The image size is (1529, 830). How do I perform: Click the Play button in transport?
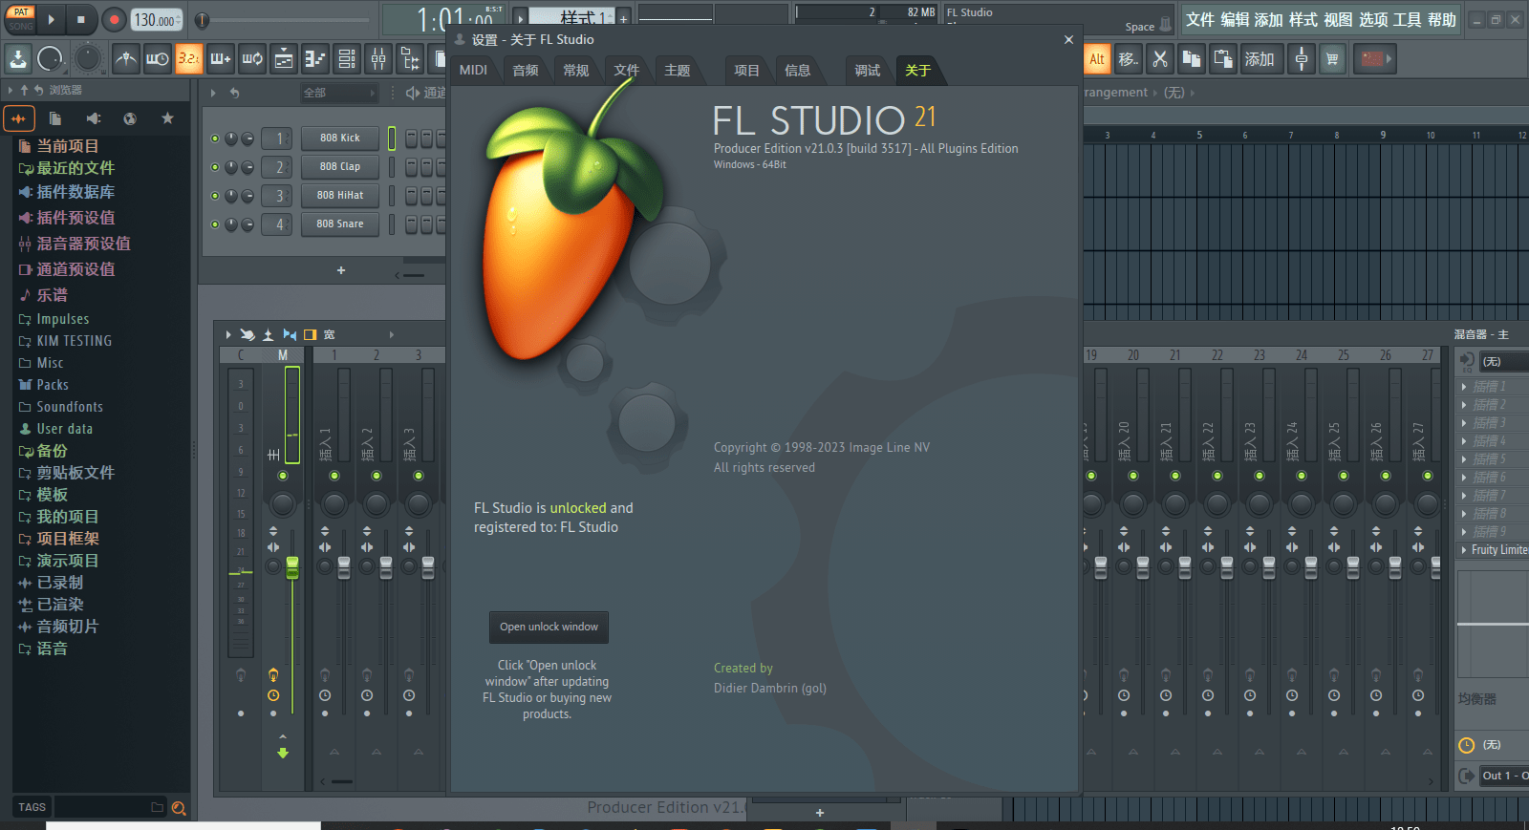pos(51,19)
